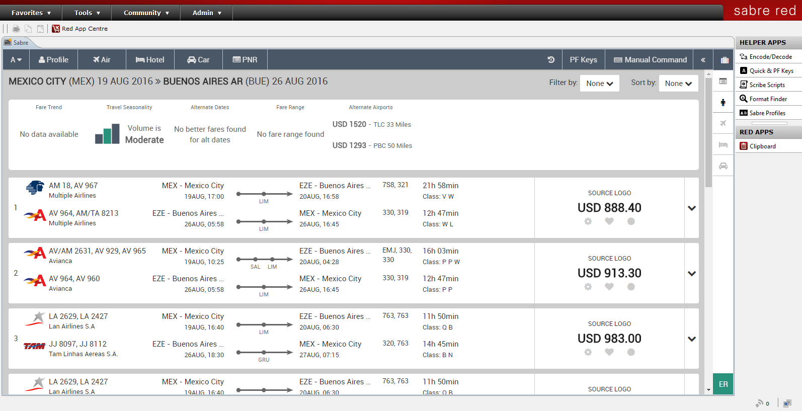The width and height of the screenshot is (802, 411).
Task: Click Avianca logo for AV 964, AM/TA 8213
Action: 35,216
